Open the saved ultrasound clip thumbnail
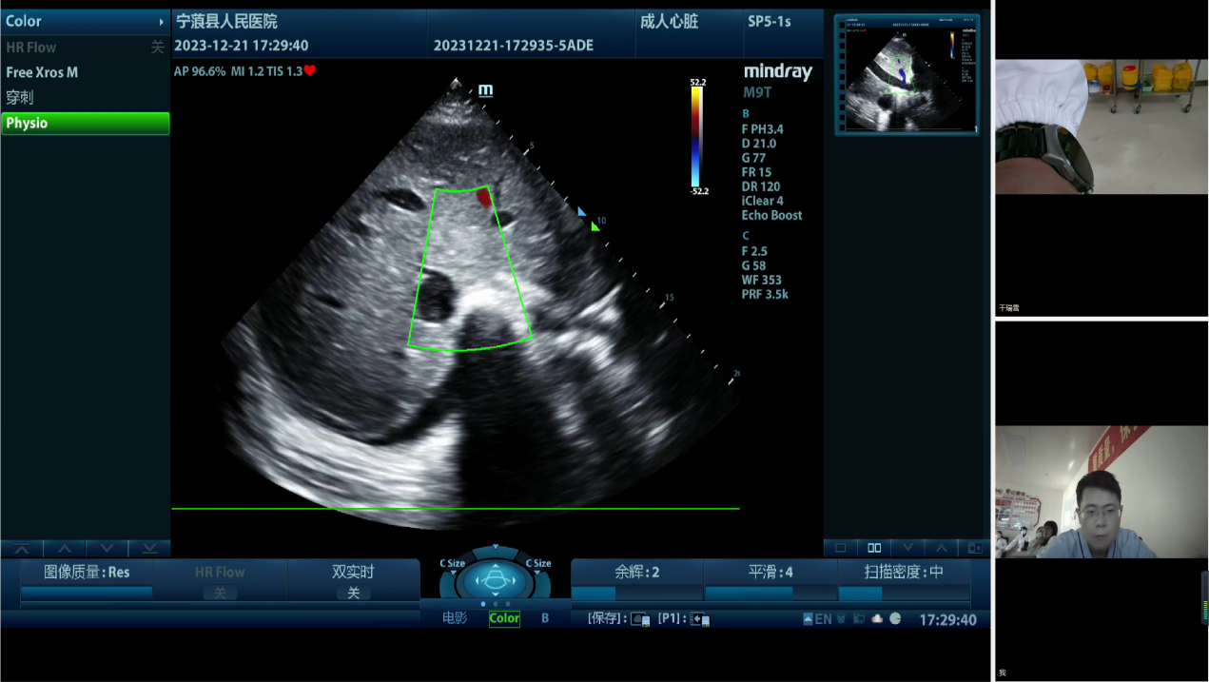Screen dimensions: 1209x682 pos(906,74)
